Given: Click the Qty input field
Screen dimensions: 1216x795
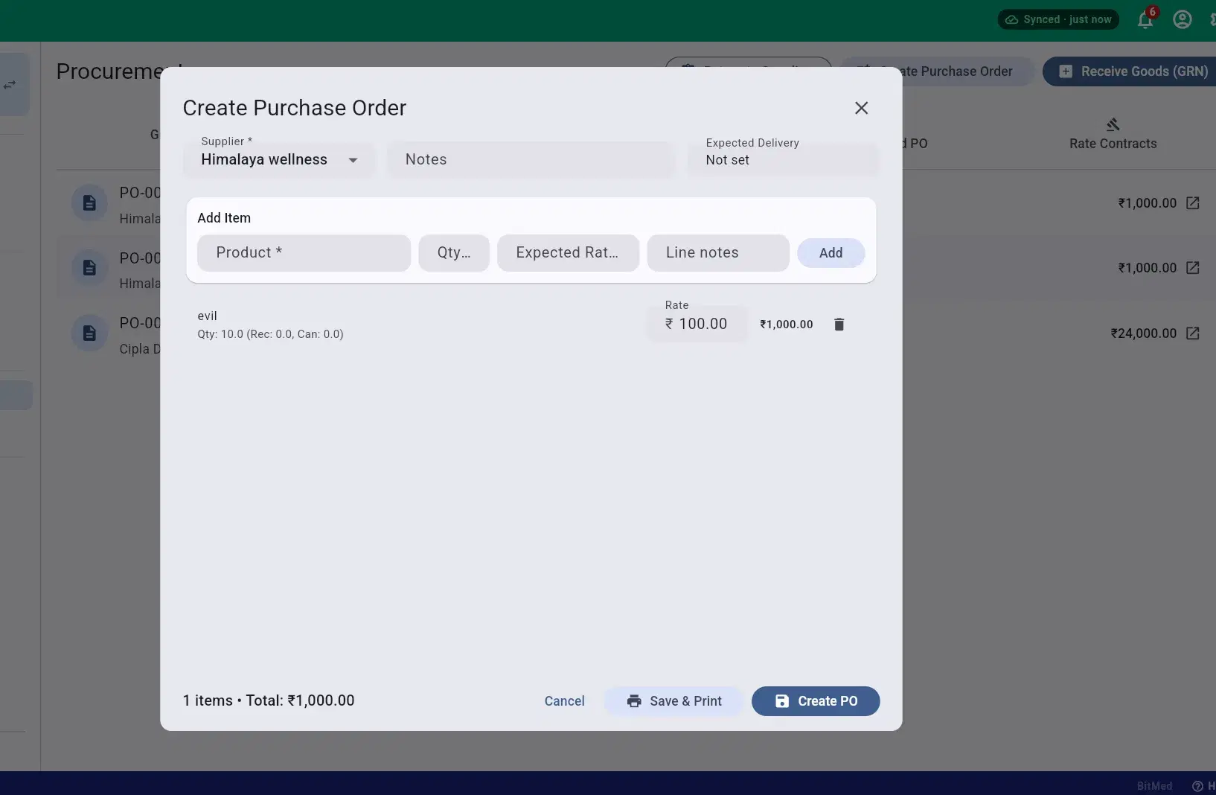Looking at the screenshot, I should click(x=454, y=253).
